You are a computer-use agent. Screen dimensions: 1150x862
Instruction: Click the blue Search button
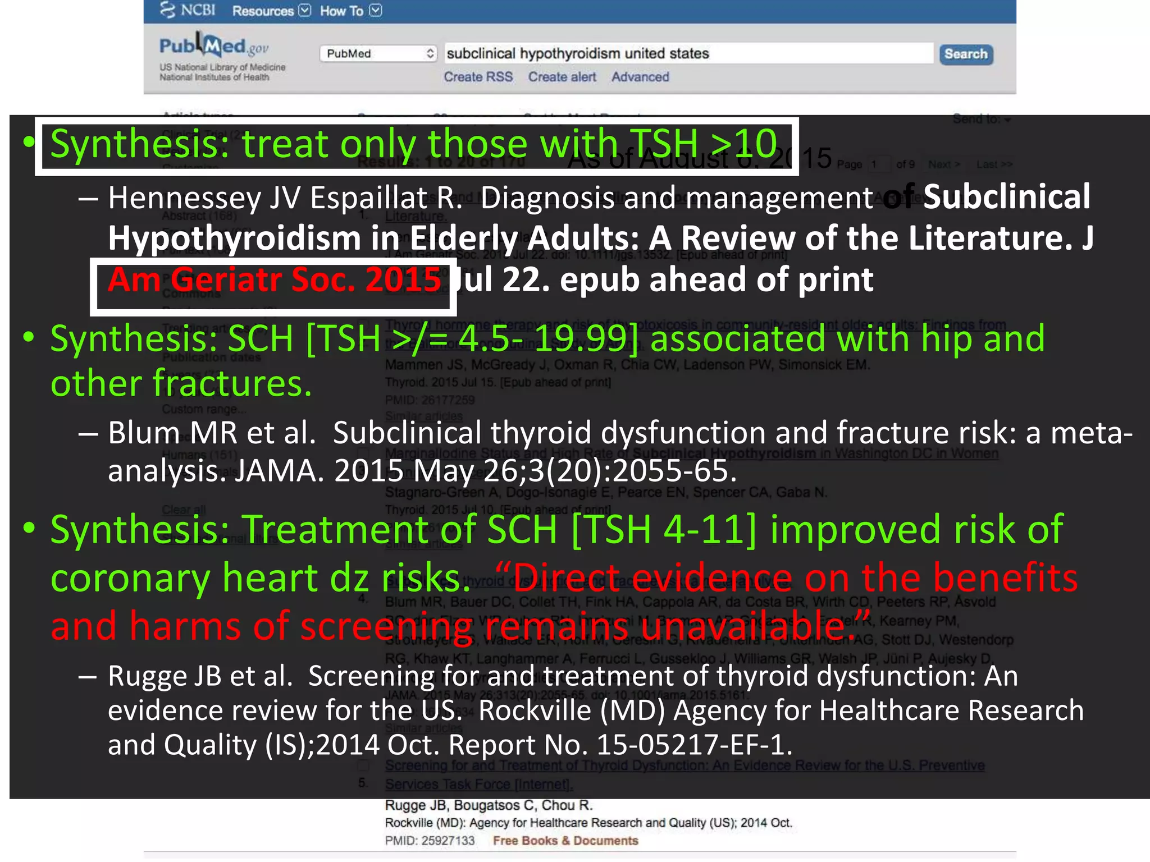click(966, 54)
